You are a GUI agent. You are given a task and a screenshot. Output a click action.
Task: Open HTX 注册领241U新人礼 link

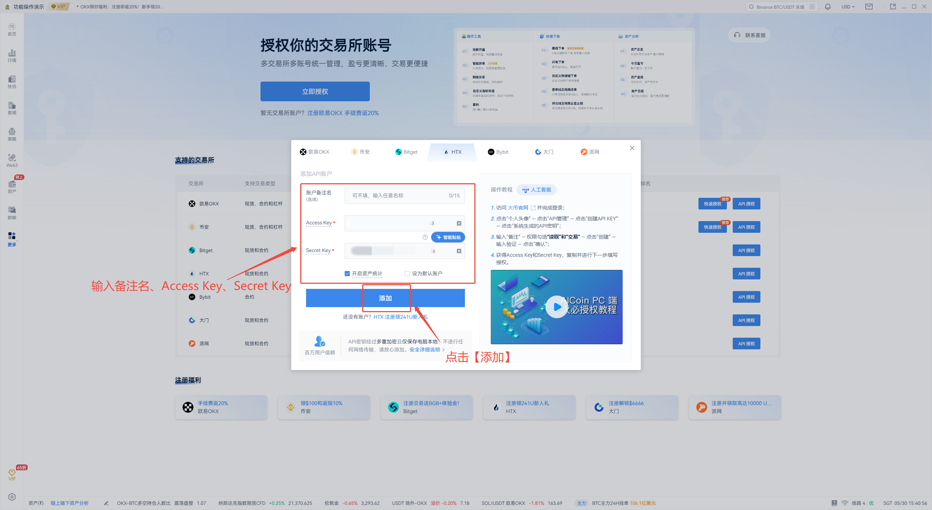(x=400, y=317)
